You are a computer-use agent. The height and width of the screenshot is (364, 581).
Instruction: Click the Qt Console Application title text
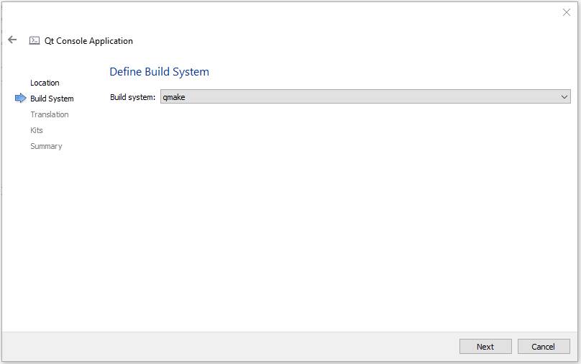pyautogui.click(x=88, y=41)
